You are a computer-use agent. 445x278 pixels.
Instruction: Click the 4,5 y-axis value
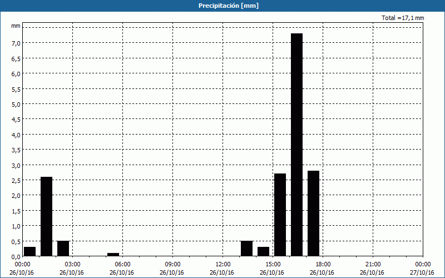point(16,120)
